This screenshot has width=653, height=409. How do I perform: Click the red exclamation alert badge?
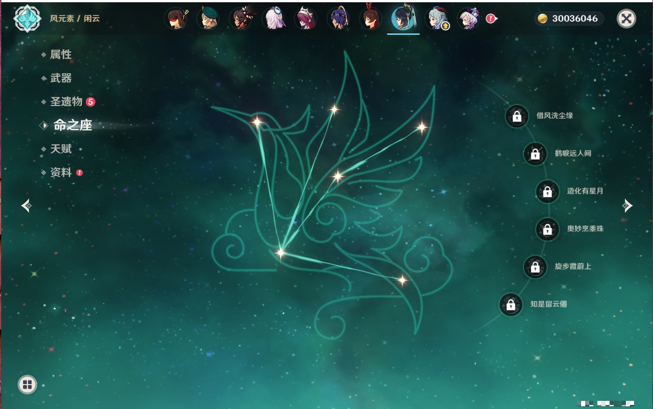[x=491, y=19]
